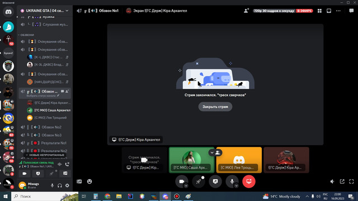This screenshot has width=358, height=201.
Task: Open Discord direct messages home icon
Action: pyautogui.click(x=8, y=12)
